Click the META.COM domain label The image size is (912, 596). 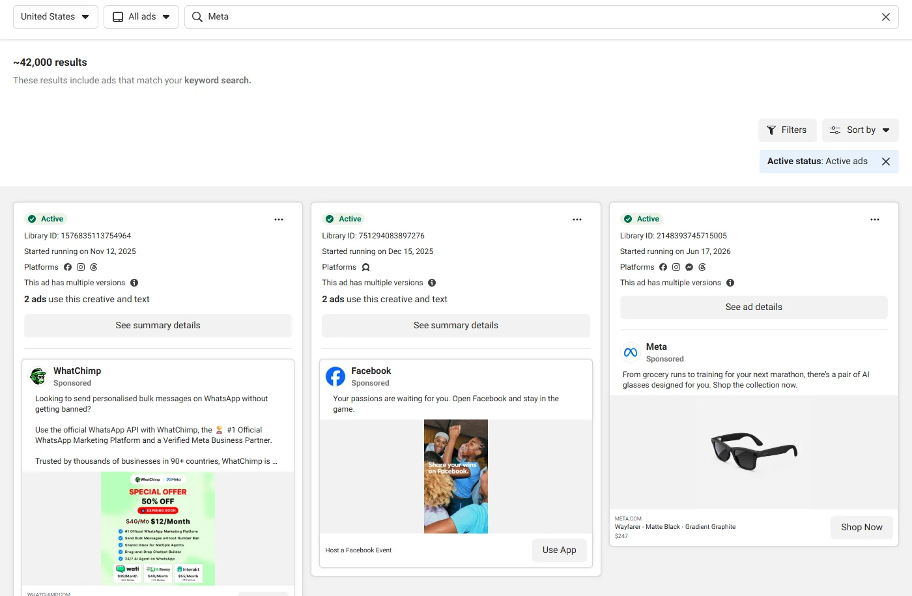coord(628,519)
